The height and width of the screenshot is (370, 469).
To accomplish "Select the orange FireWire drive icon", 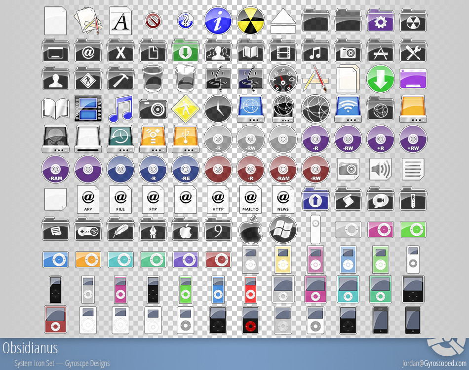I will (153, 139).
